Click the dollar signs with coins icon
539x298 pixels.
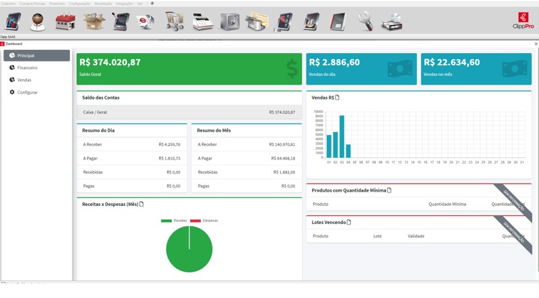(284, 22)
